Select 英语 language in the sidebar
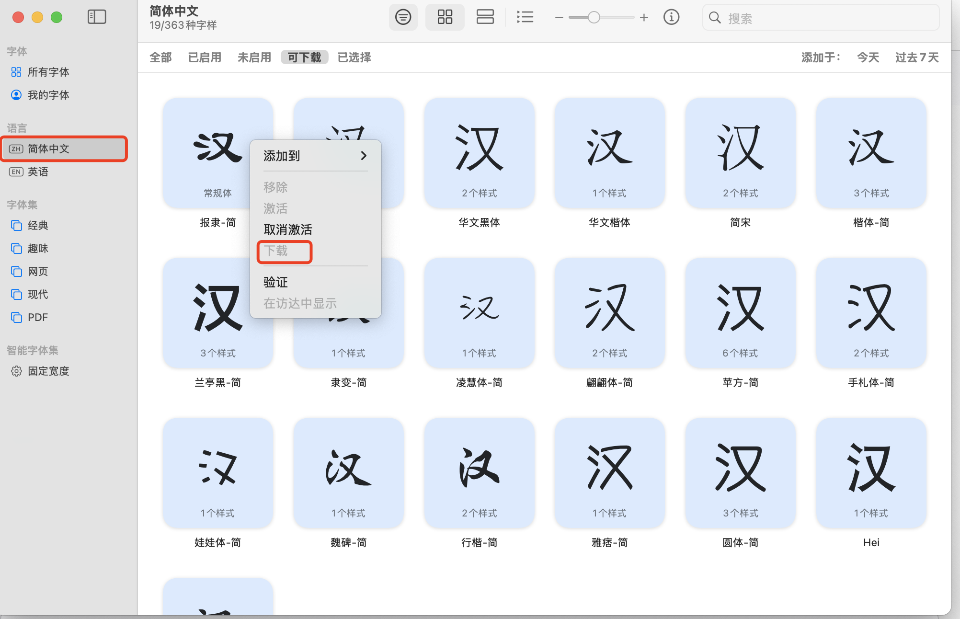 [38, 172]
